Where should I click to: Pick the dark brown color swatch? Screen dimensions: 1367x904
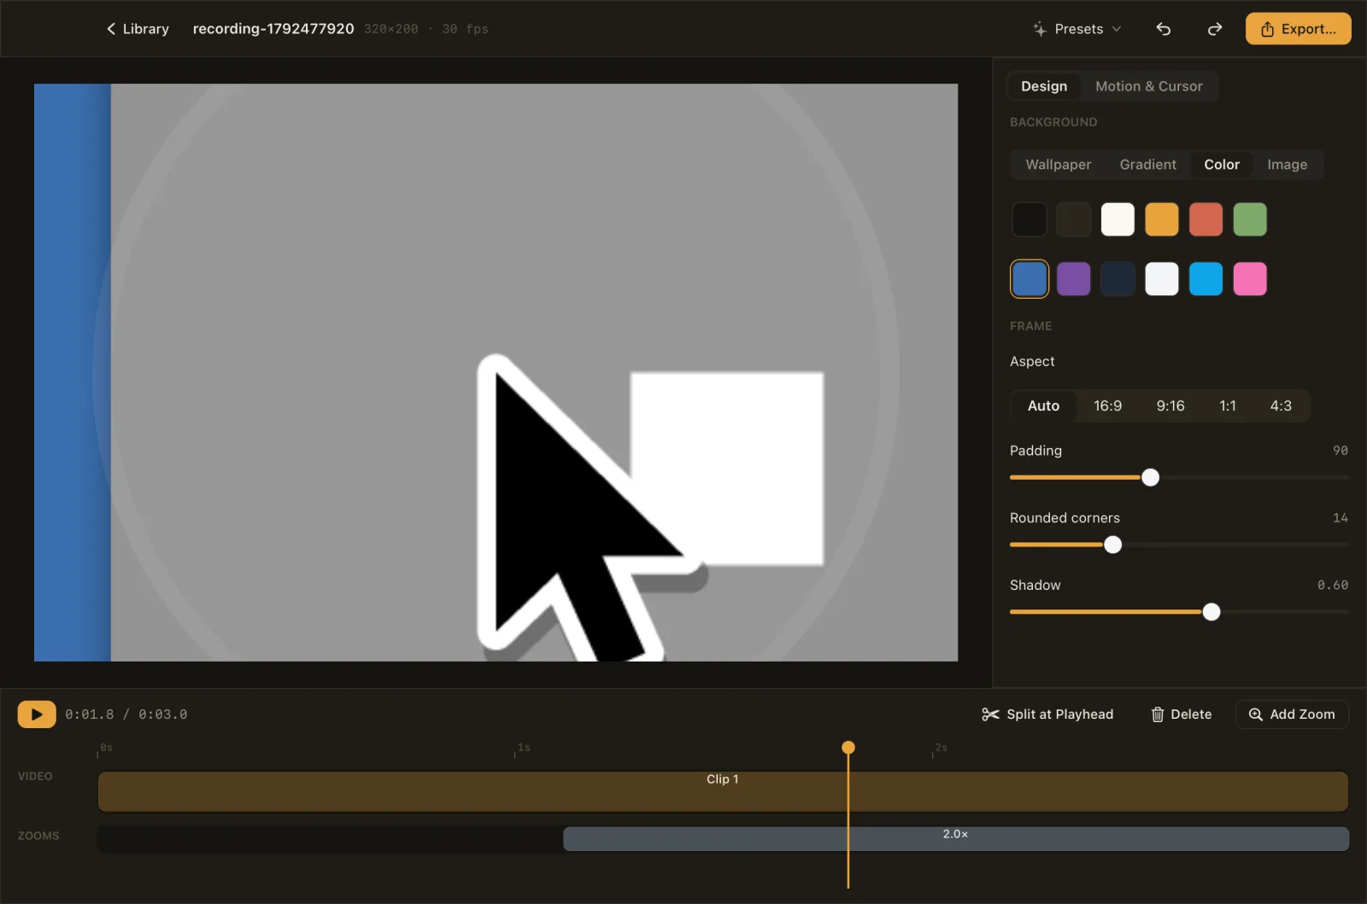point(1073,219)
